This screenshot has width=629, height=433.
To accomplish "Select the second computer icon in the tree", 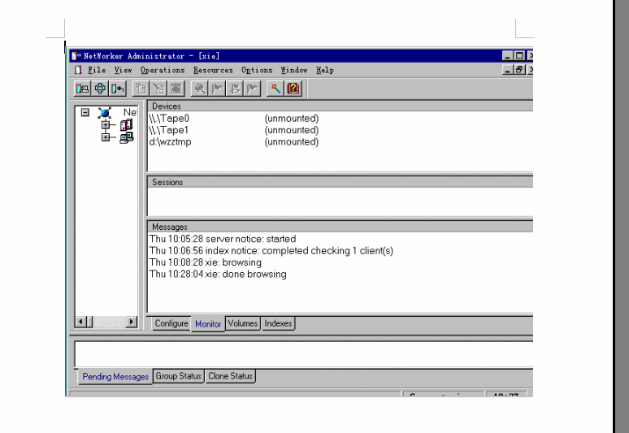I will (x=126, y=137).
